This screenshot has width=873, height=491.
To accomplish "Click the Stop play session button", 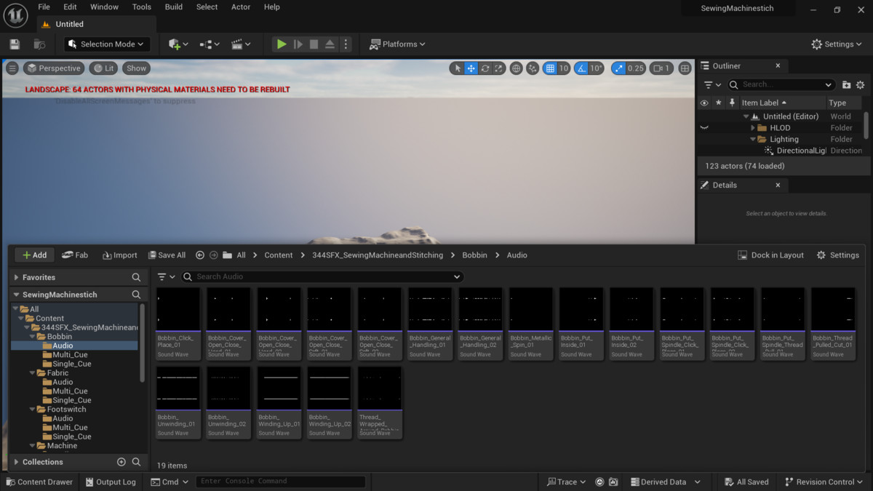I will pos(314,44).
